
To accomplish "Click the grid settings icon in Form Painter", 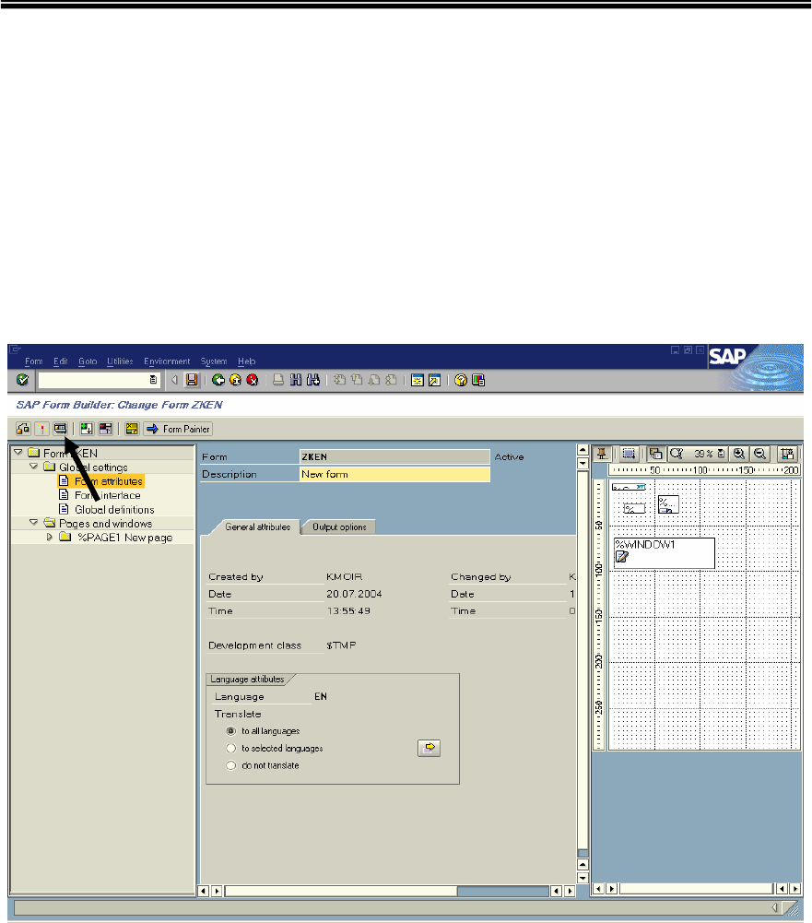I will (787, 454).
